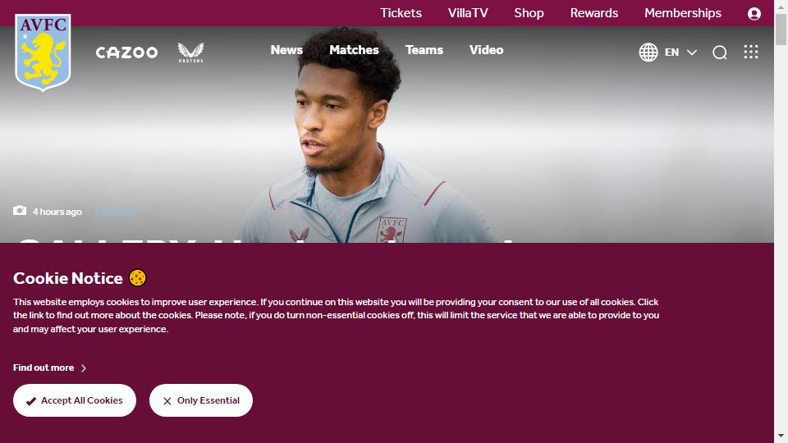Screen dimensions: 788x443
Task: Click the Castore sponsor logo
Action: pyautogui.click(x=191, y=53)
